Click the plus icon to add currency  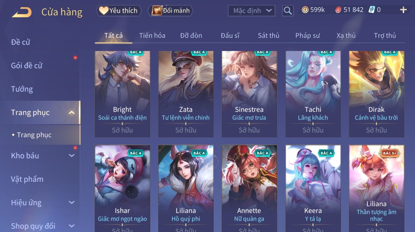tap(403, 10)
